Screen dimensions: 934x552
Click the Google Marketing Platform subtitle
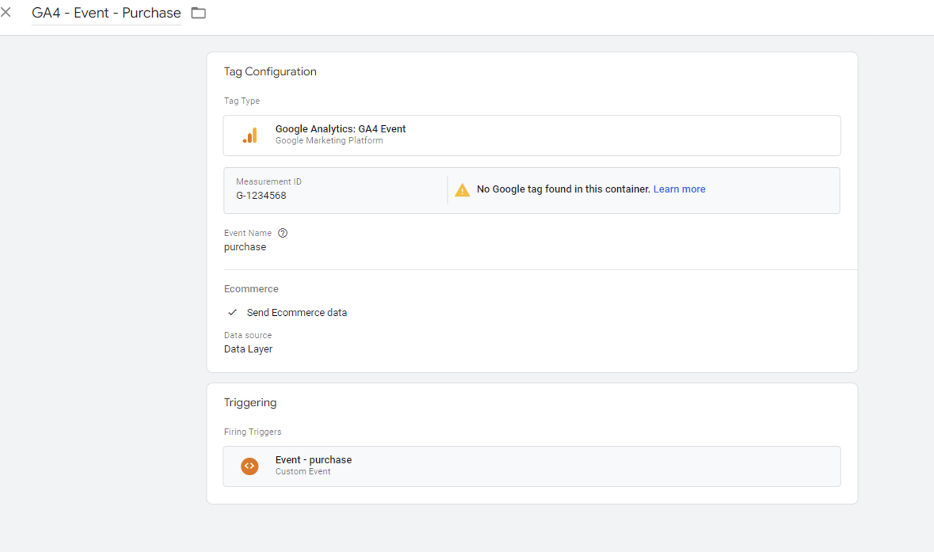coord(329,141)
